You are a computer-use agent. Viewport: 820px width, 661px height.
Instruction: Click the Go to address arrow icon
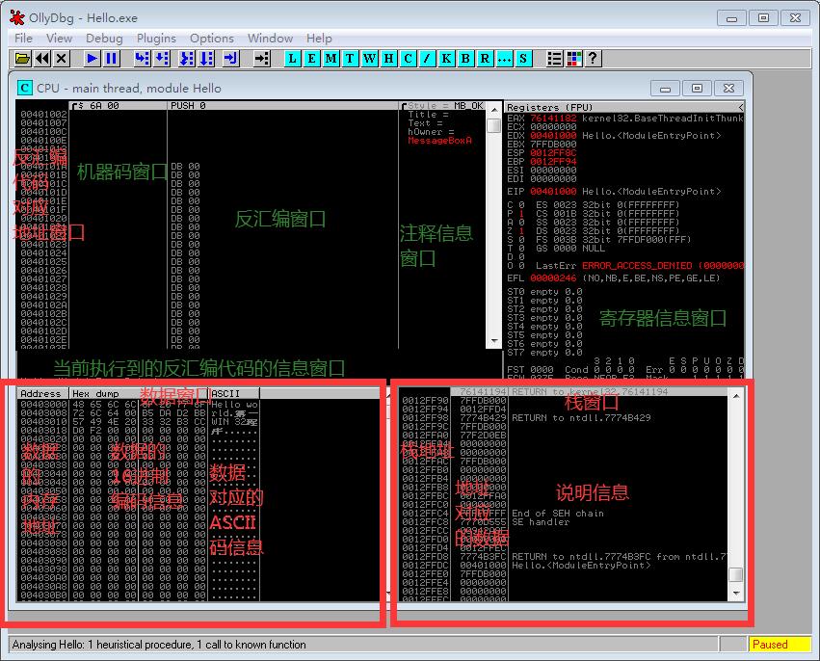point(261,58)
